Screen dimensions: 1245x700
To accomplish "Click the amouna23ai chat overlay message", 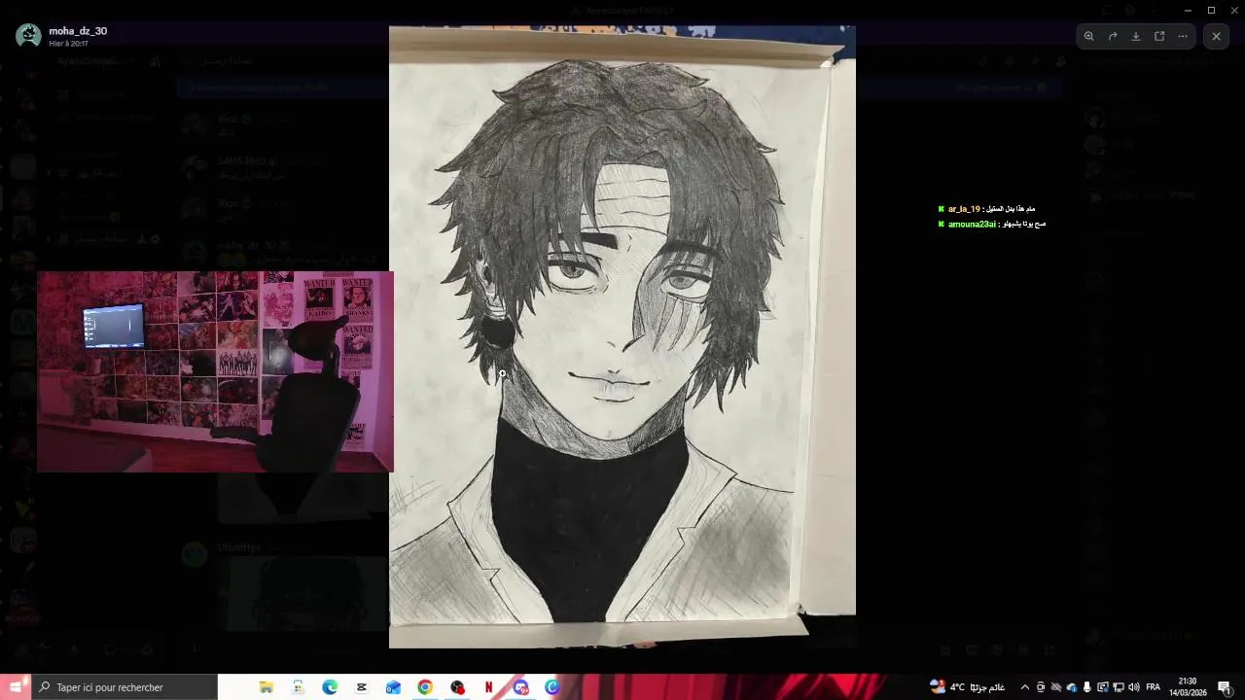I will click(991, 225).
